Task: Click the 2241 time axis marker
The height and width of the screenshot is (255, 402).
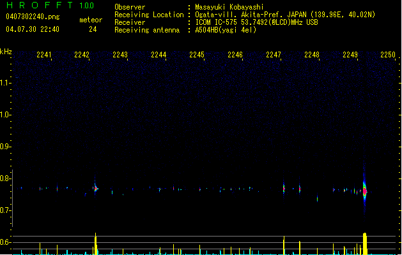Action: tap(44, 54)
